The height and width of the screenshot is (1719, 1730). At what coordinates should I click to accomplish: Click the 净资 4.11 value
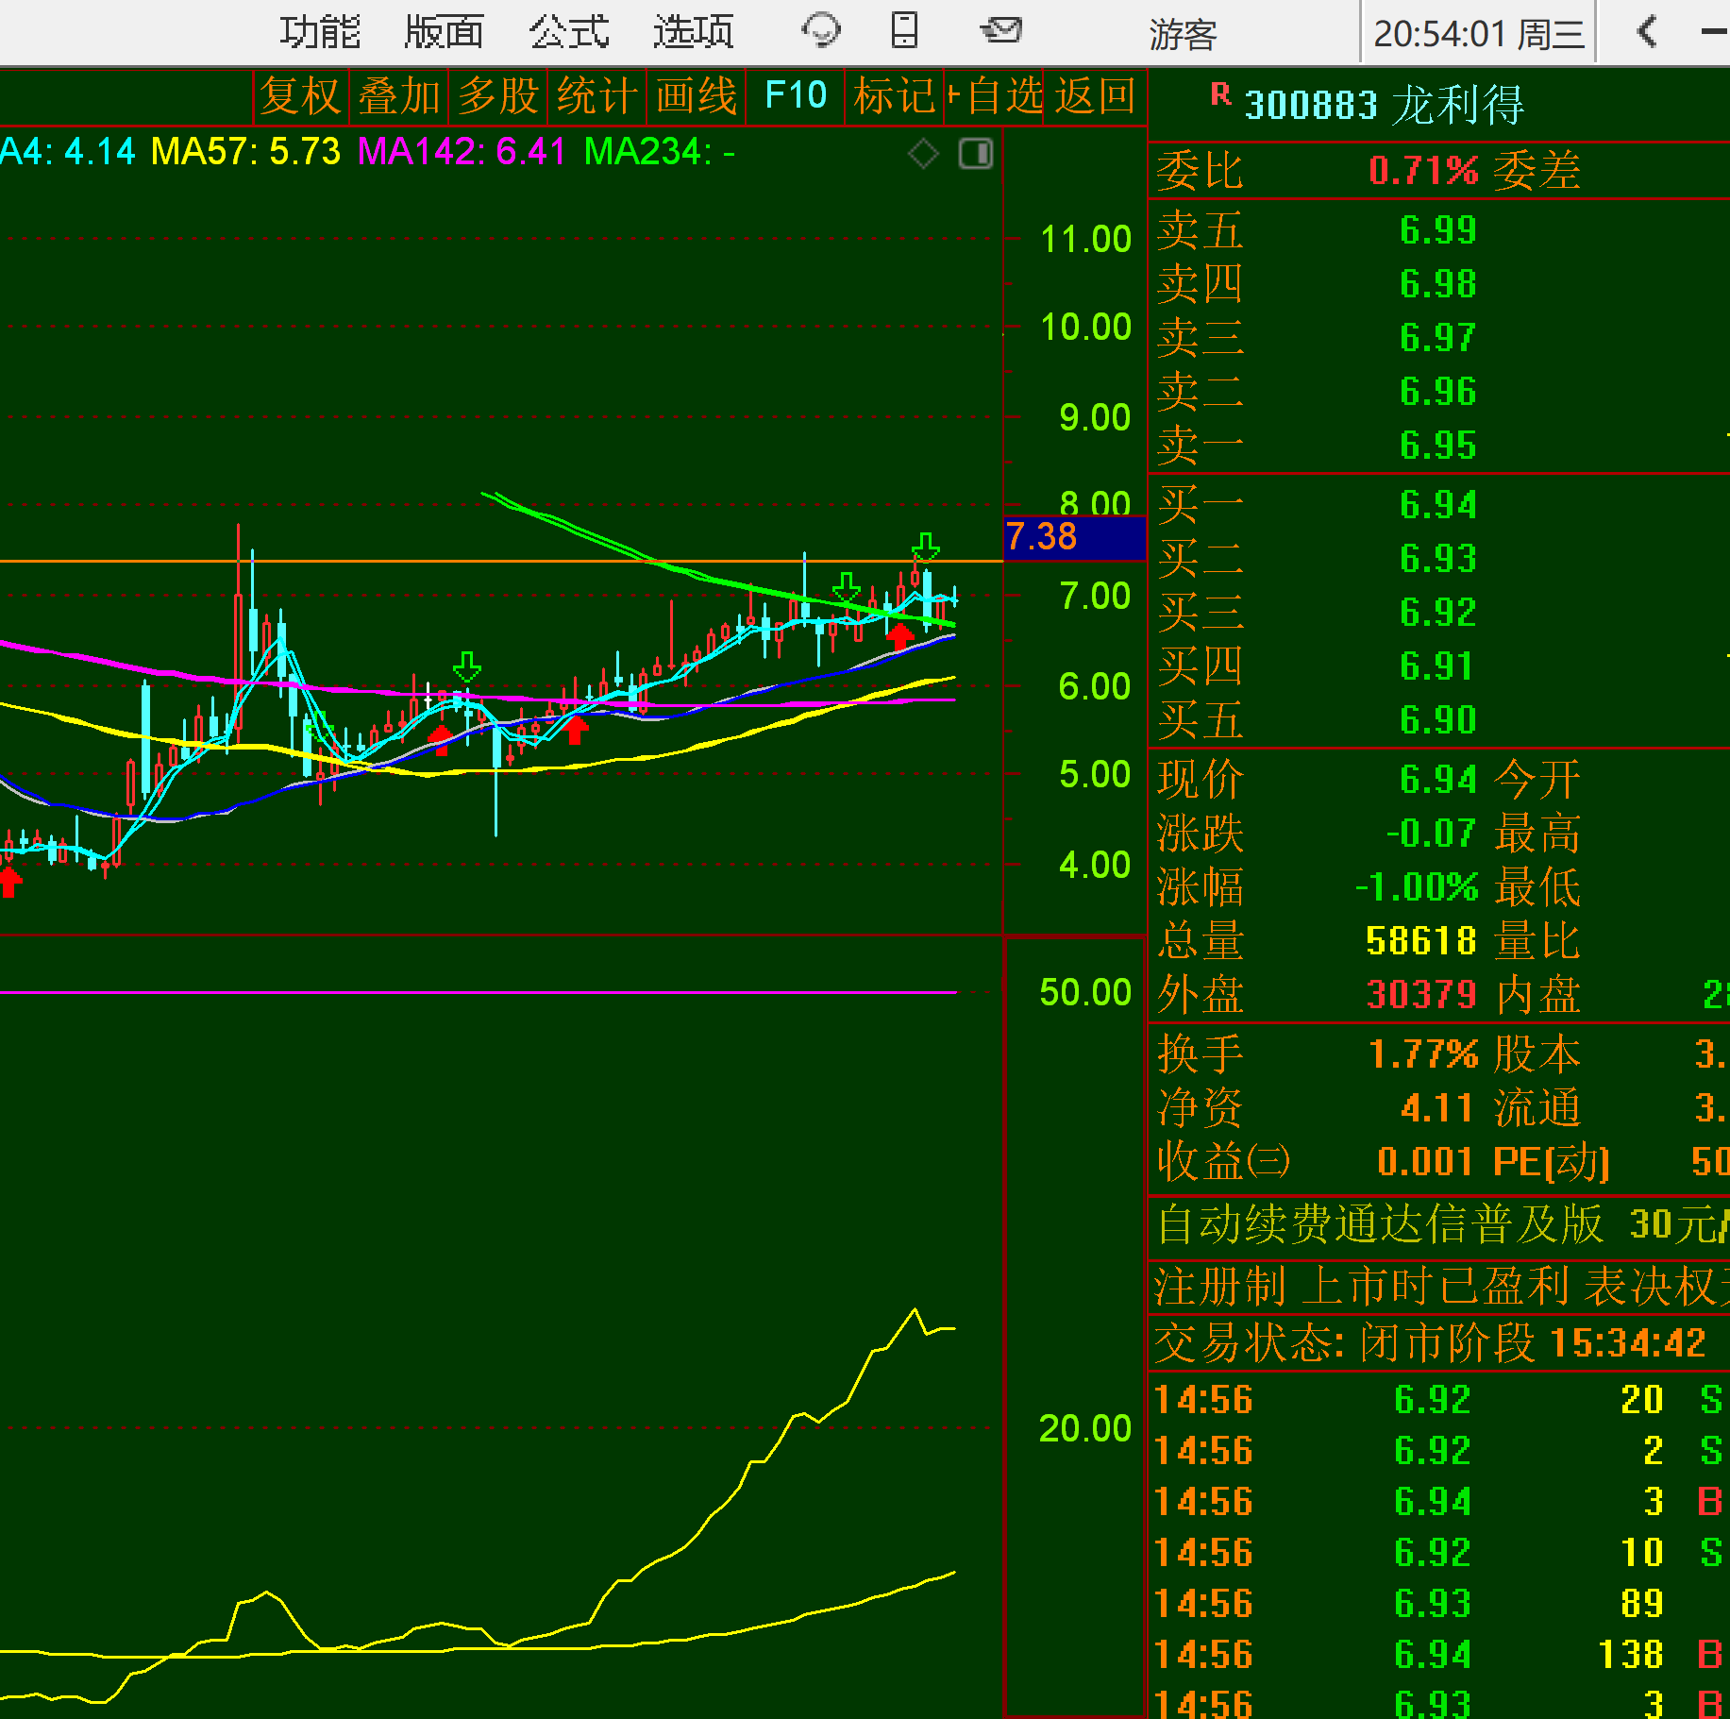pyautogui.click(x=1436, y=1108)
